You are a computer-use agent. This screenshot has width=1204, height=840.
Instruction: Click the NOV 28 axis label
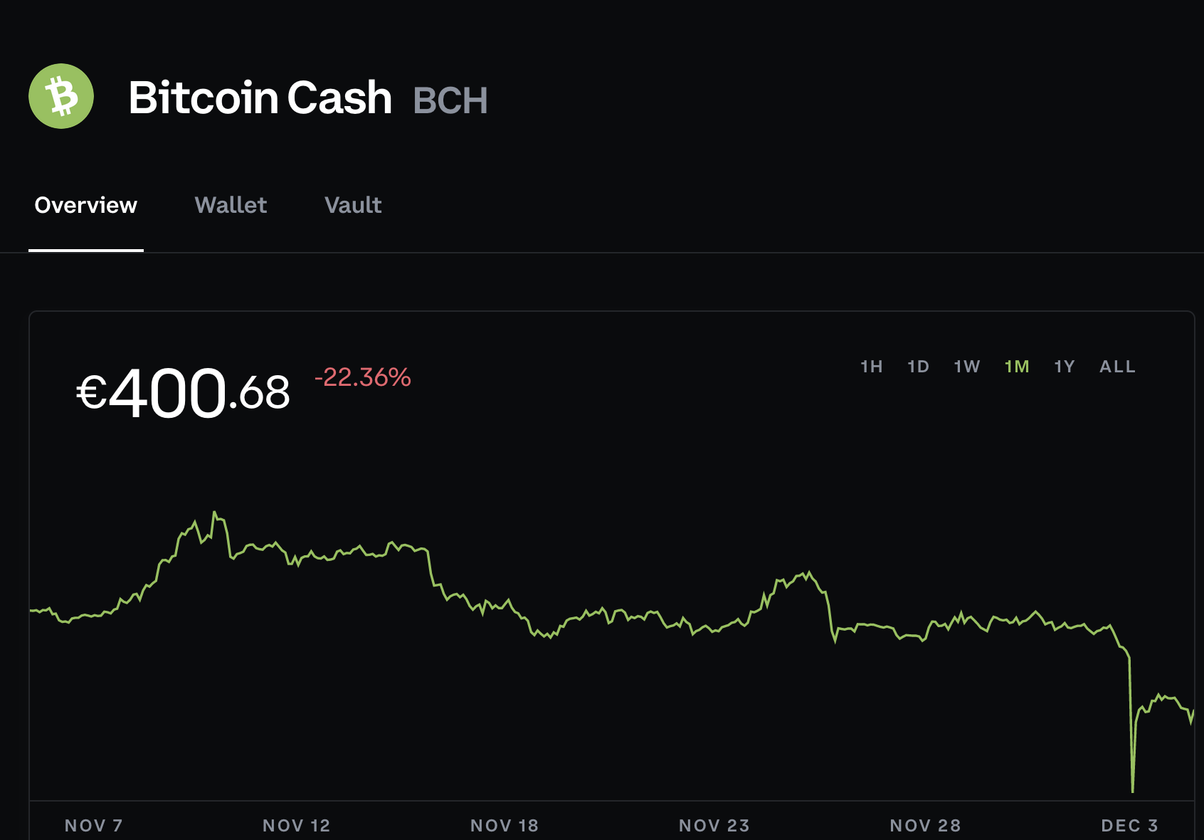[926, 826]
